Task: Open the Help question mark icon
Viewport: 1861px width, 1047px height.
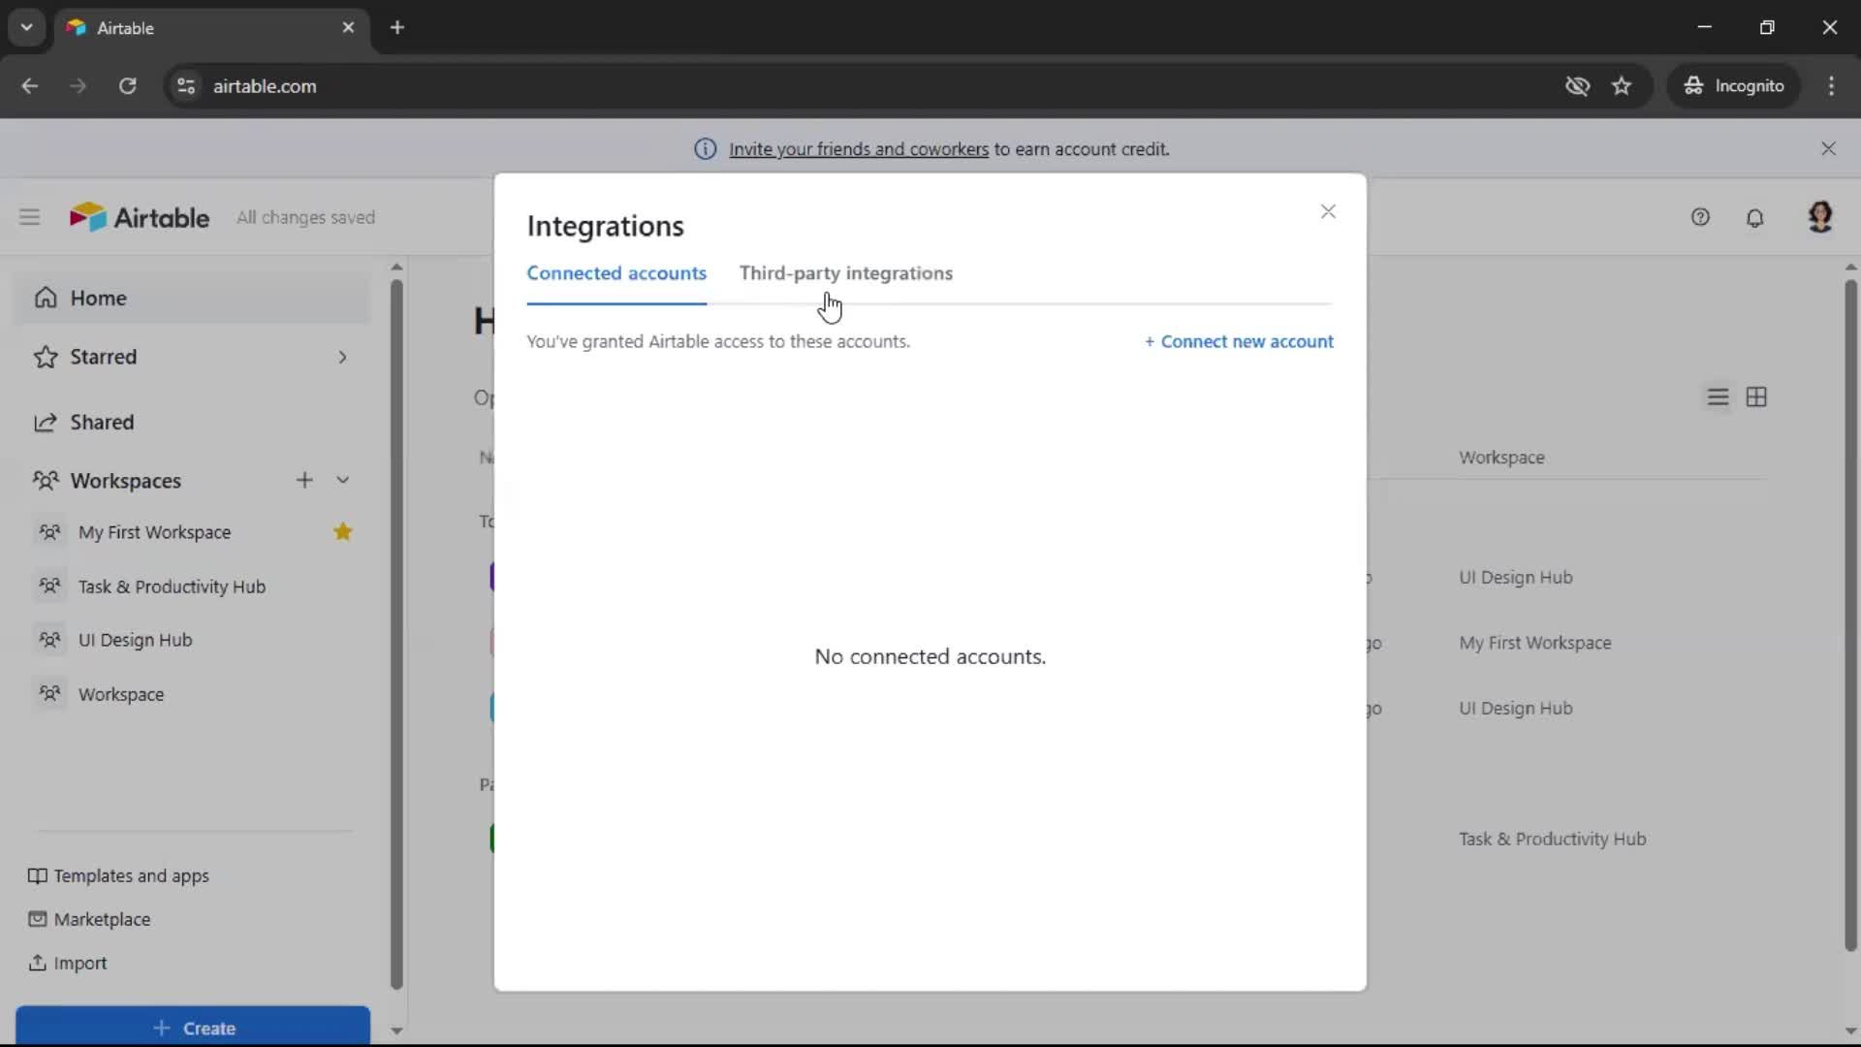Action: coord(1700,217)
